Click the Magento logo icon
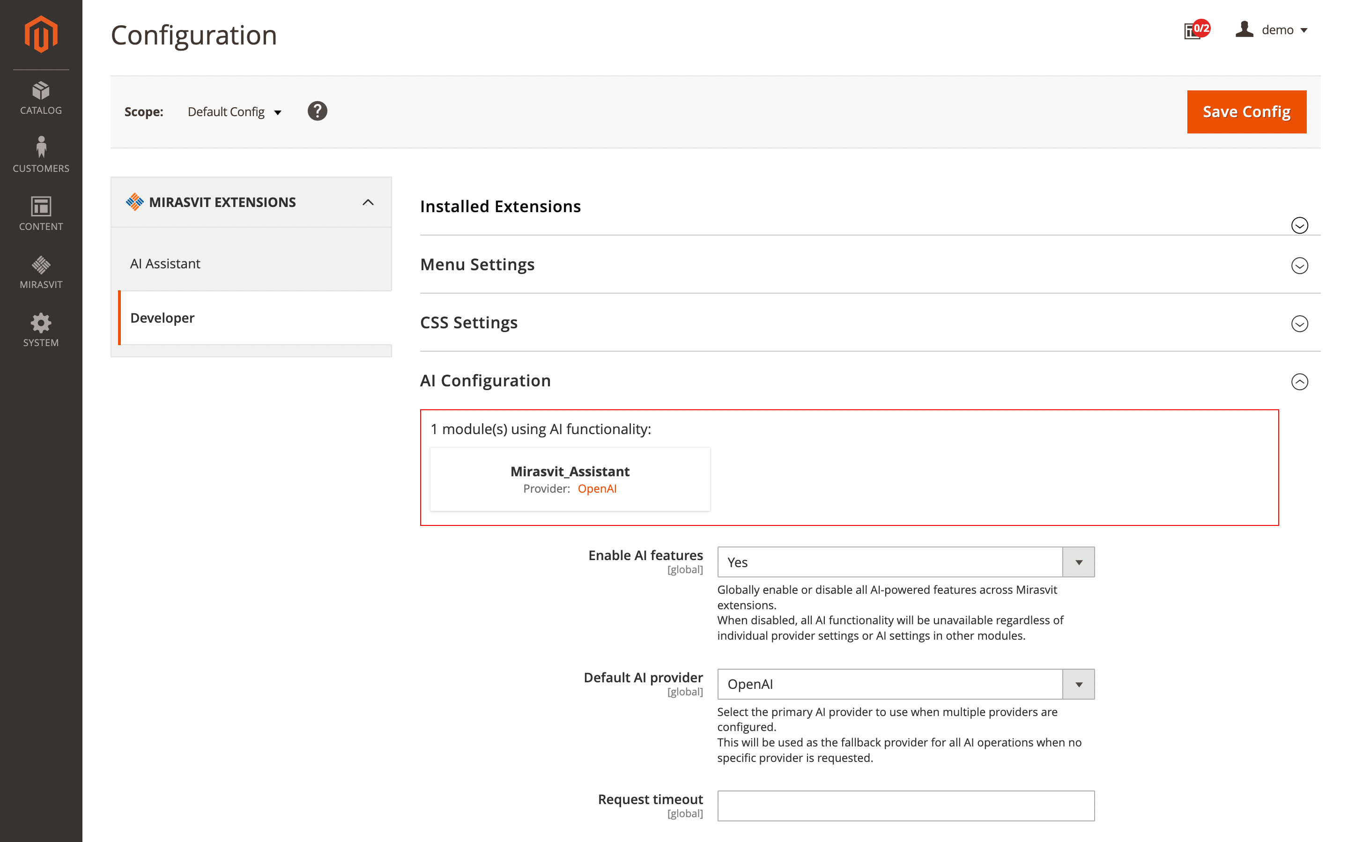1348x842 pixels. [x=41, y=35]
